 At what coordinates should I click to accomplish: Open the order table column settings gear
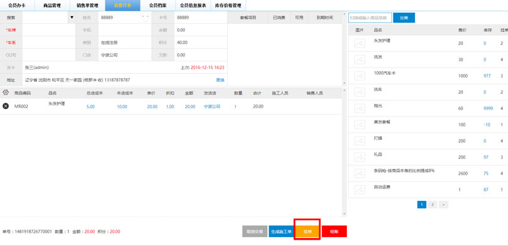click(6, 93)
